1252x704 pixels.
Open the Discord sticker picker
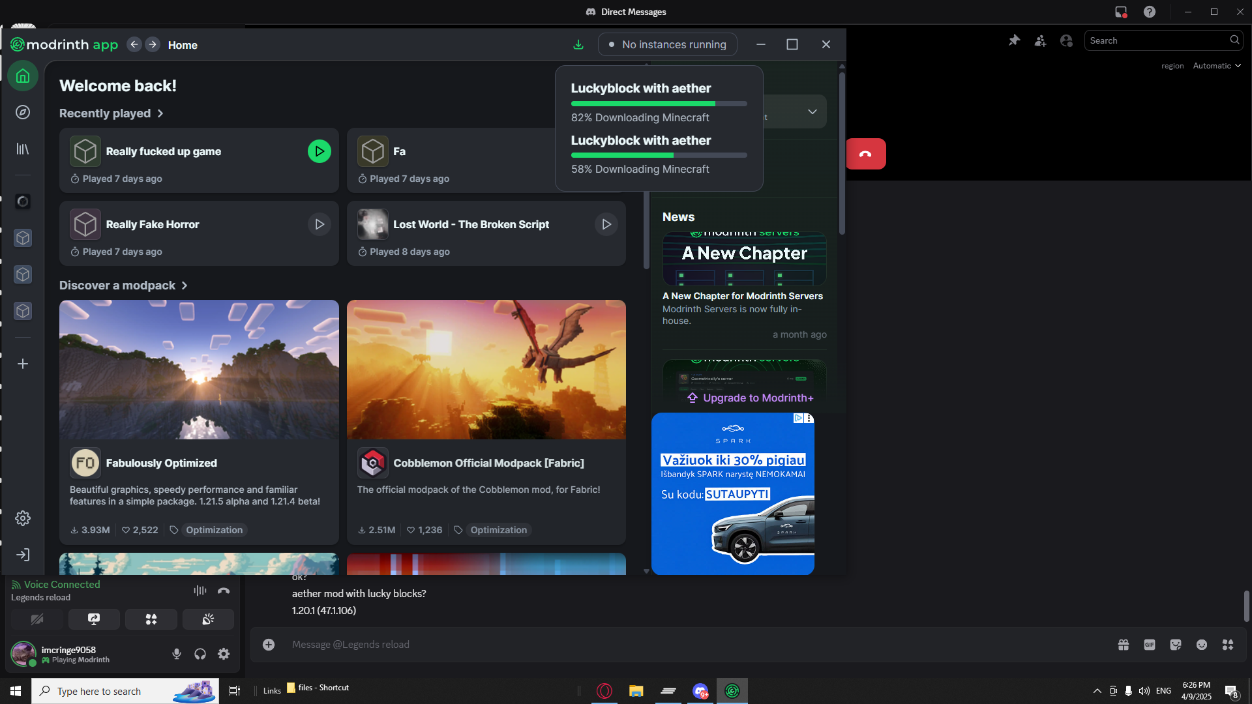pos(1176,645)
